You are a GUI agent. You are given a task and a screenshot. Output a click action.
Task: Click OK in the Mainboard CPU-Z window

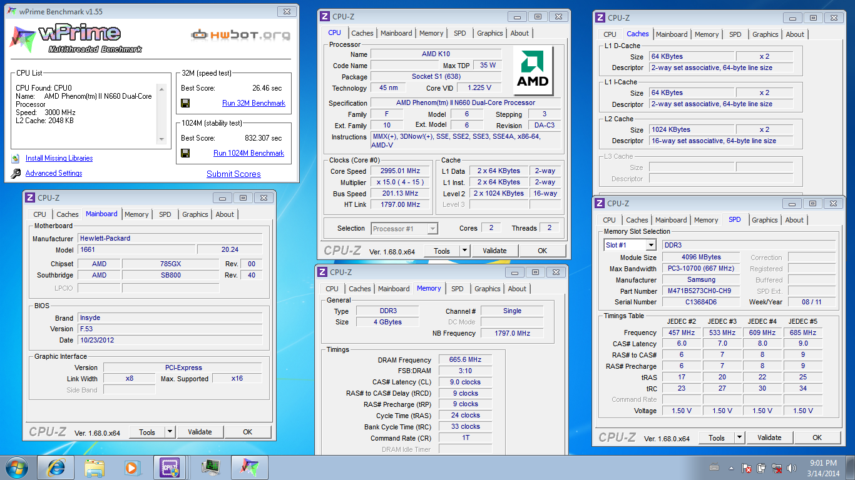pos(248,432)
